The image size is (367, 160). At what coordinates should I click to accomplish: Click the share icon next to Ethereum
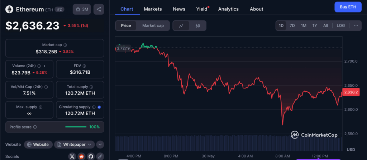coord(99,9)
